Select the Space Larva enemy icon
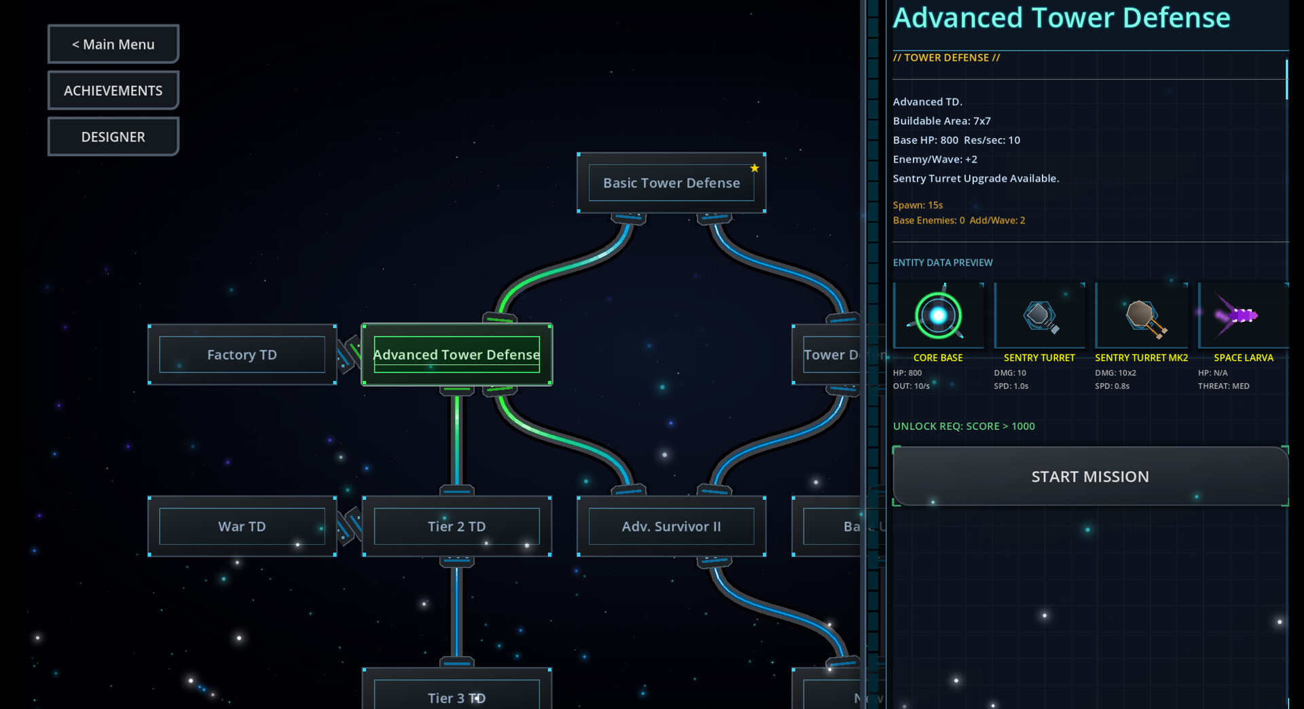1304x709 pixels. (1242, 316)
